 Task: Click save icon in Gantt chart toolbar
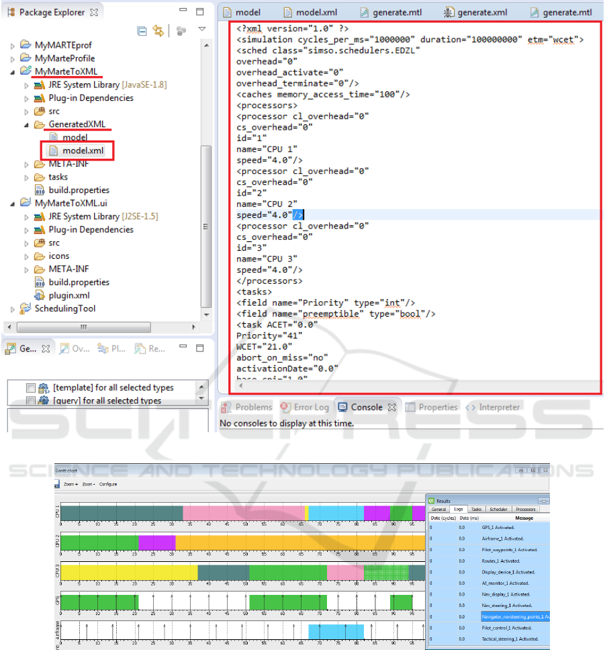click(x=58, y=484)
